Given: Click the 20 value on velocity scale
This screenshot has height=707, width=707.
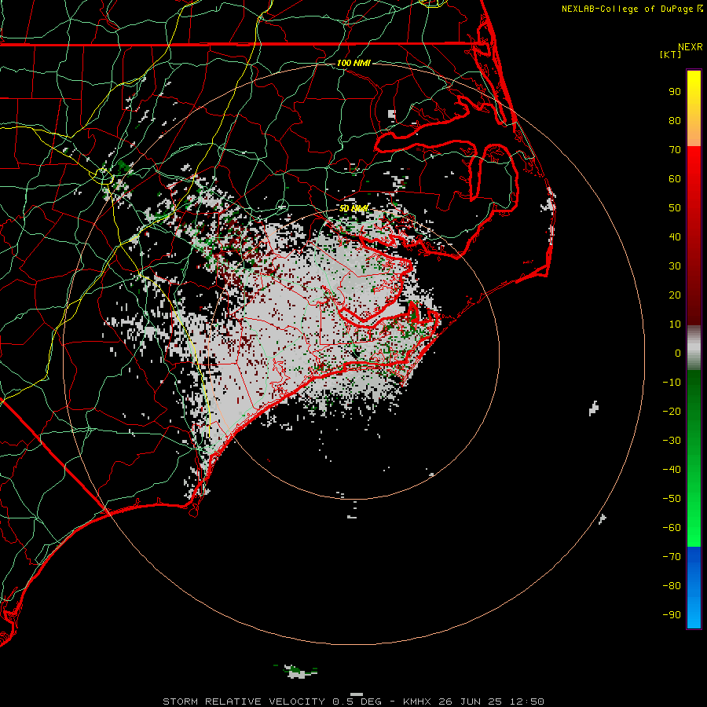Looking at the screenshot, I should click(x=675, y=295).
